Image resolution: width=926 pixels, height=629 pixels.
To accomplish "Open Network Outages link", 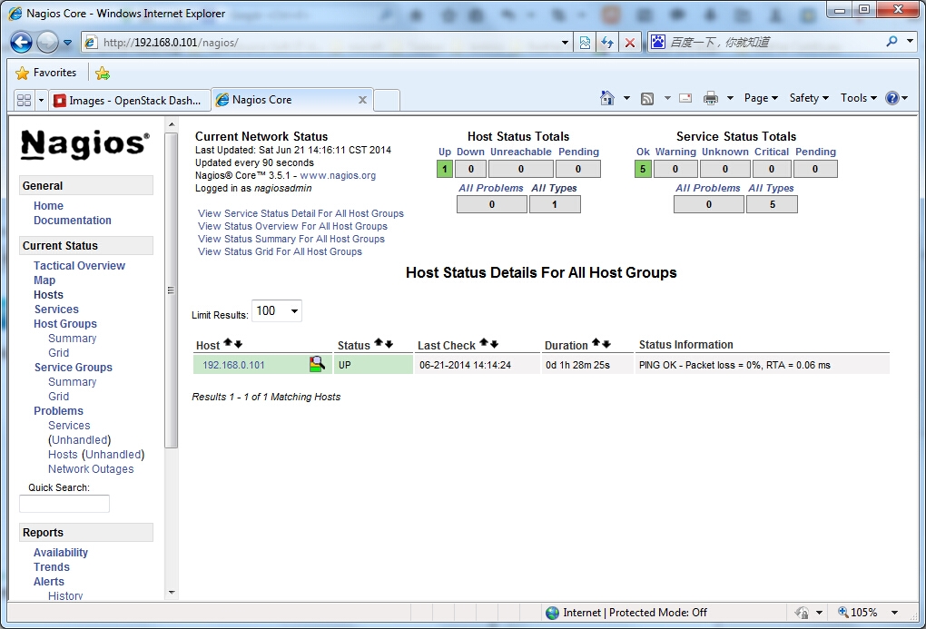I will [x=91, y=469].
